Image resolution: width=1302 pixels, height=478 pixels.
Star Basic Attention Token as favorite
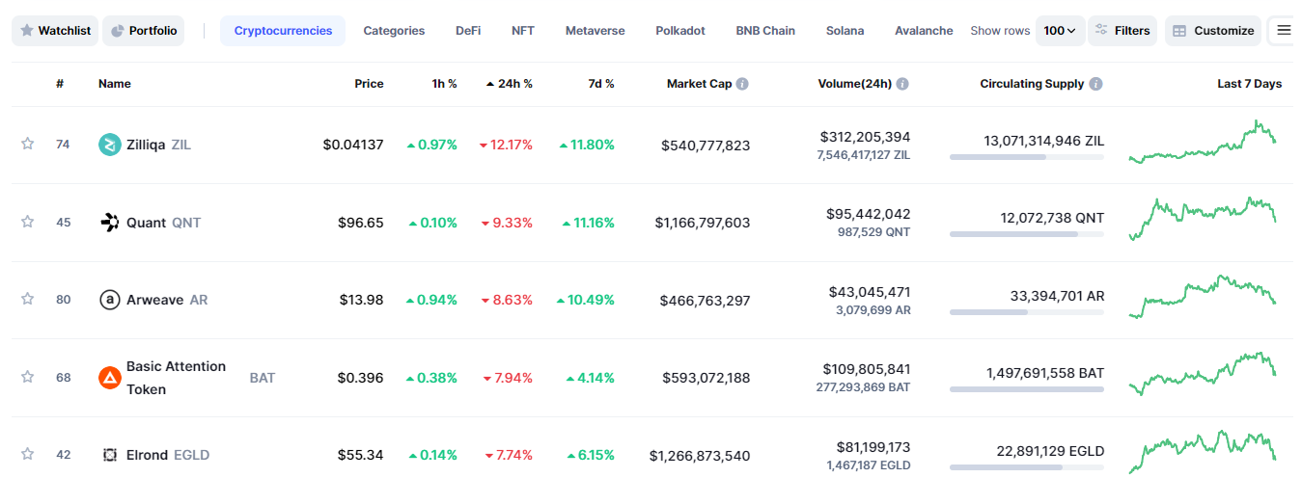coord(28,377)
